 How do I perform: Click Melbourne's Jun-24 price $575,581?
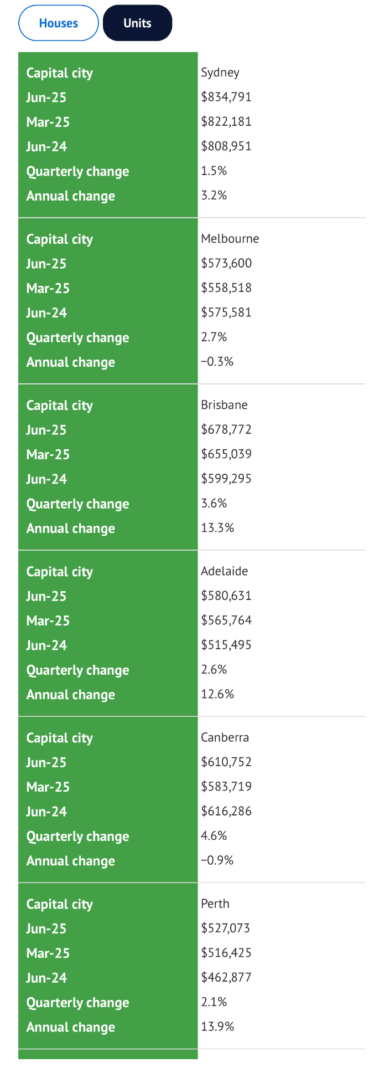tap(226, 312)
